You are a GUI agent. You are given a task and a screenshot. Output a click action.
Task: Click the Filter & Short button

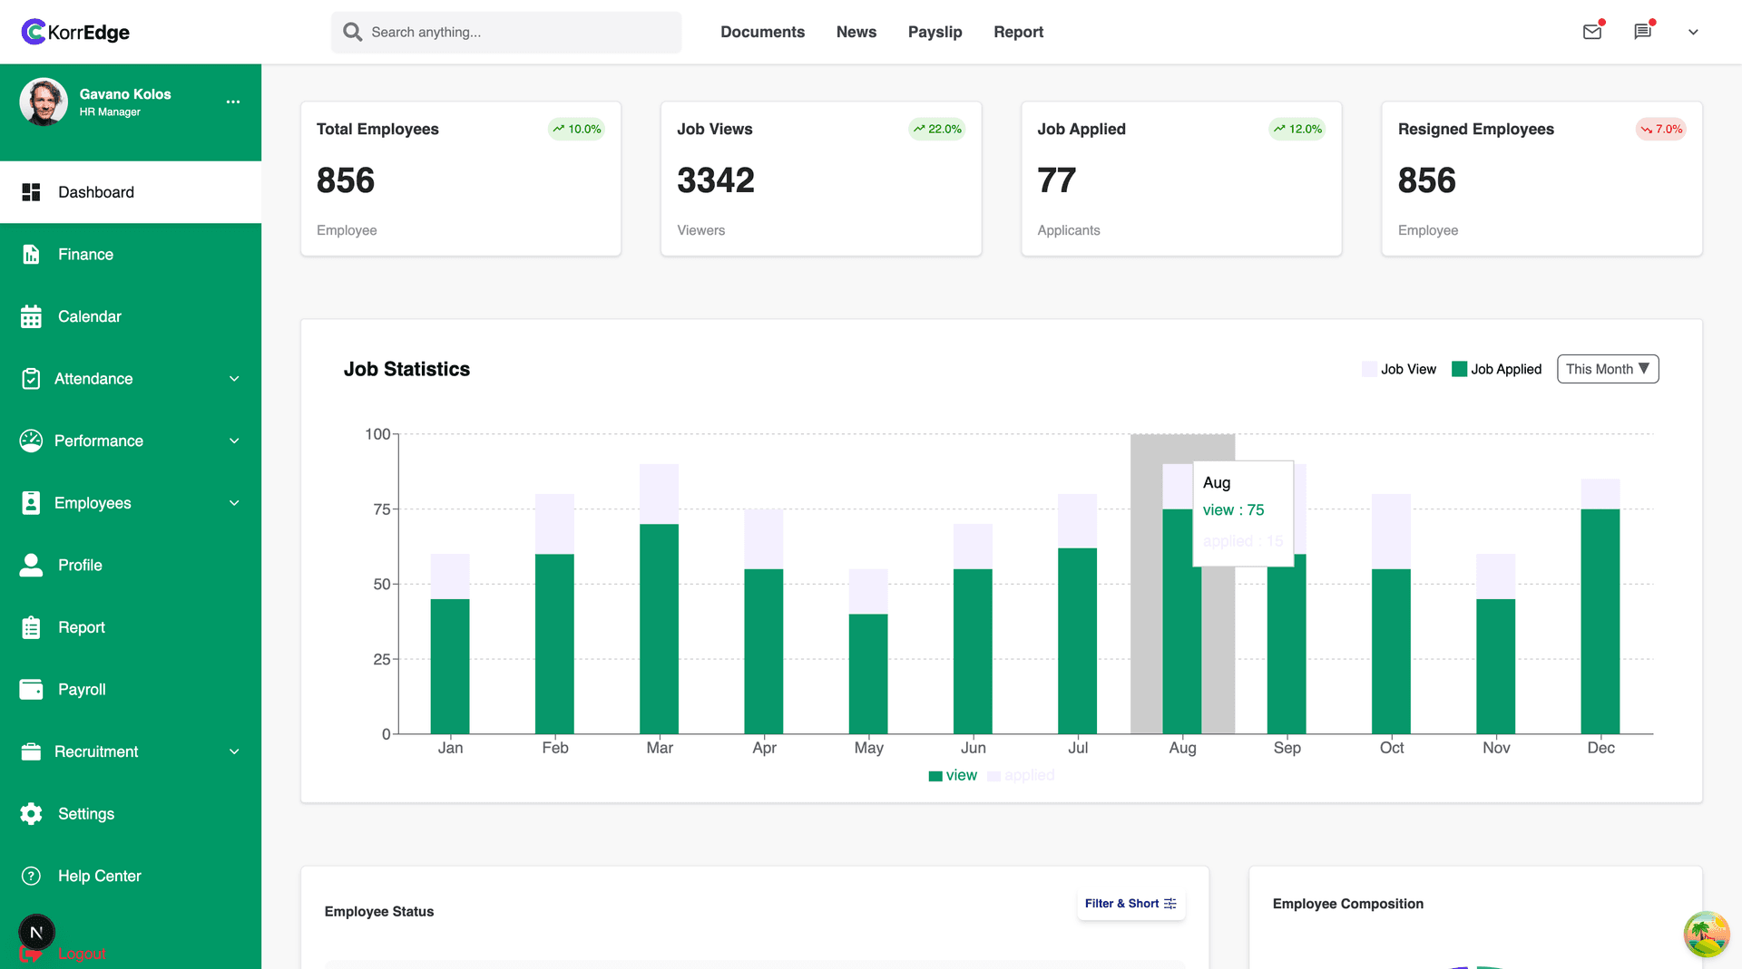point(1130,904)
